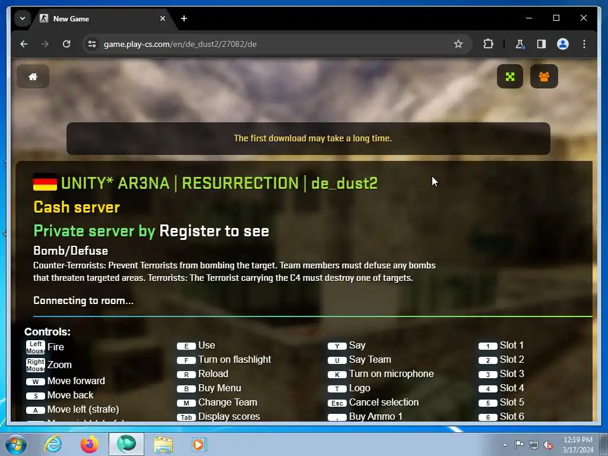Click 'The first download may take a long time.' notice
Viewport: 608px width, 456px height.
[312, 138]
